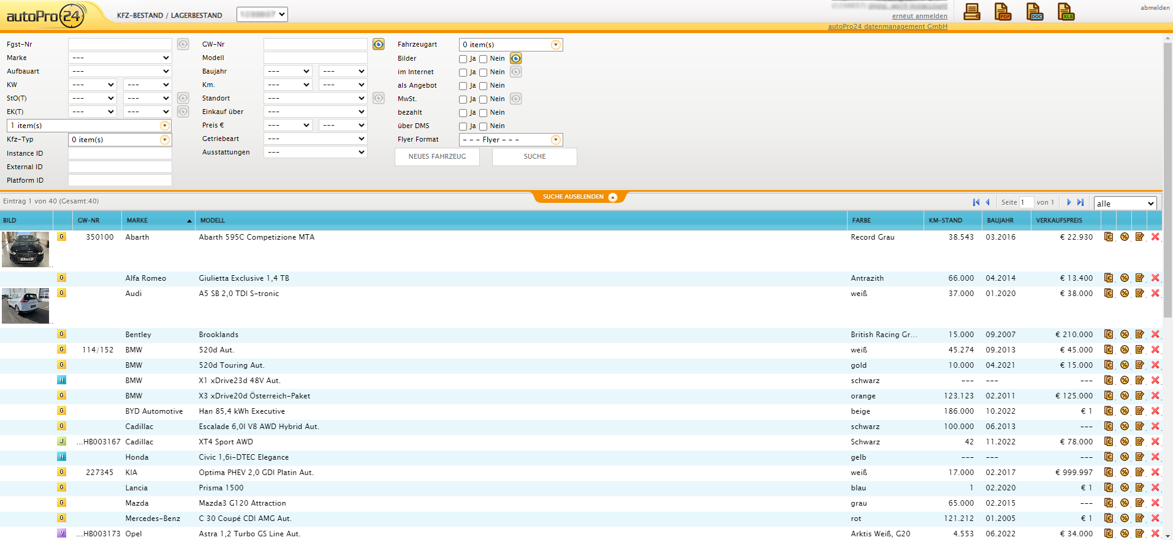Check Bilder Ja checkbox
Image resolution: width=1173 pixels, height=540 pixels.
463,59
